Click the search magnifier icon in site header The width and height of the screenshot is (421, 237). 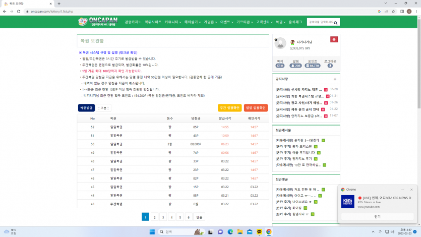click(336, 23)
